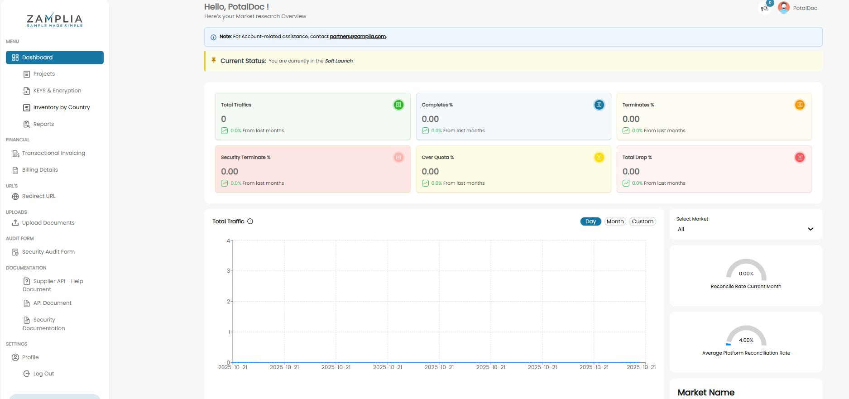
Task: Click the partners@zamplia.com email link
Action: (358, 37)
